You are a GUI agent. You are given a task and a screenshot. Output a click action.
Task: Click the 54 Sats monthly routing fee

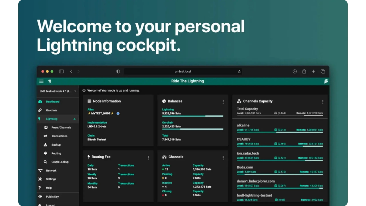pos(91,187)
